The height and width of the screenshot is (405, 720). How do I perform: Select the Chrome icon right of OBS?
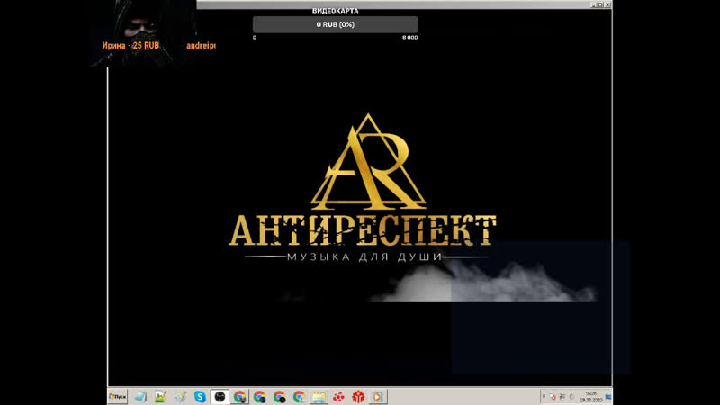point(239,396)
